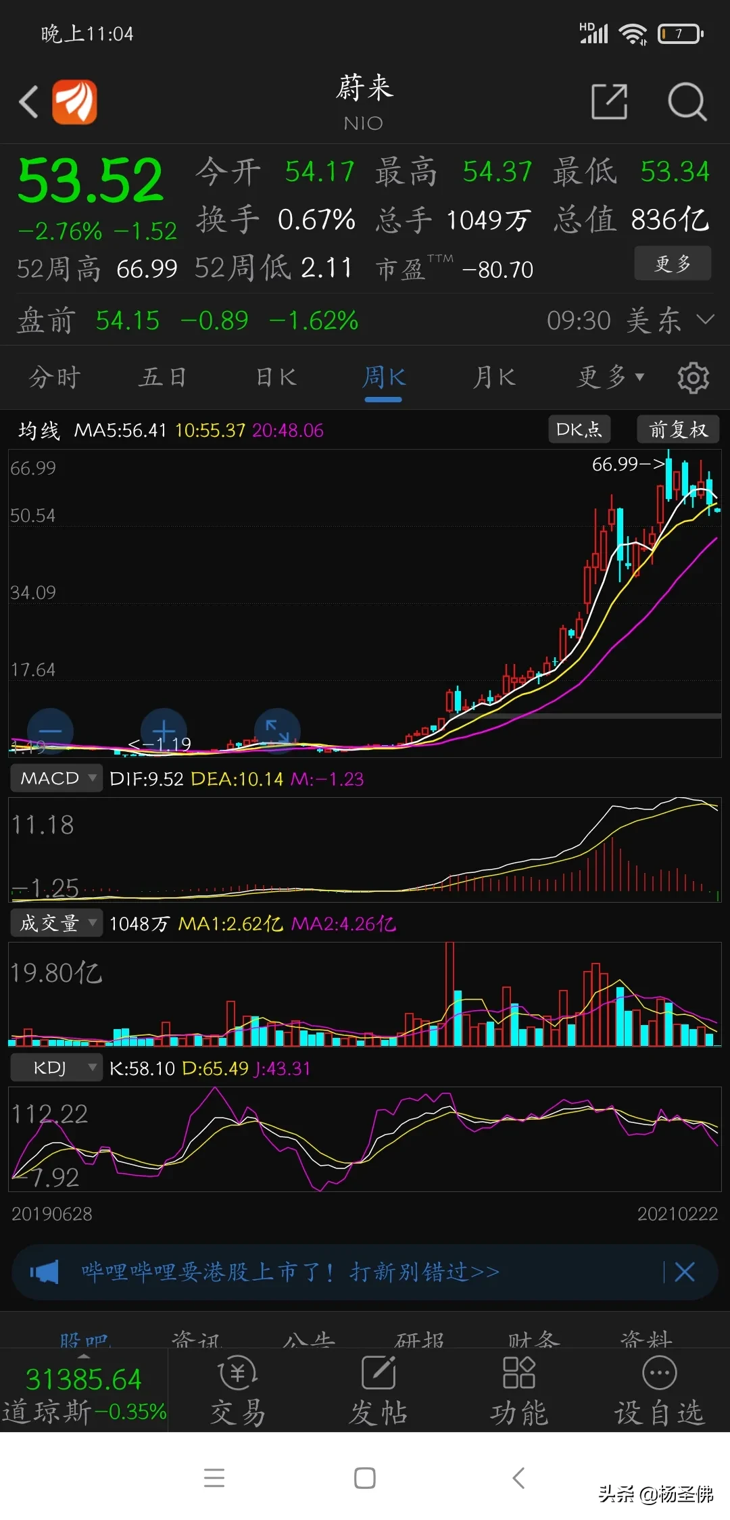
Task: Open 更多 chart period dropdown
Action: pos(610,377)
